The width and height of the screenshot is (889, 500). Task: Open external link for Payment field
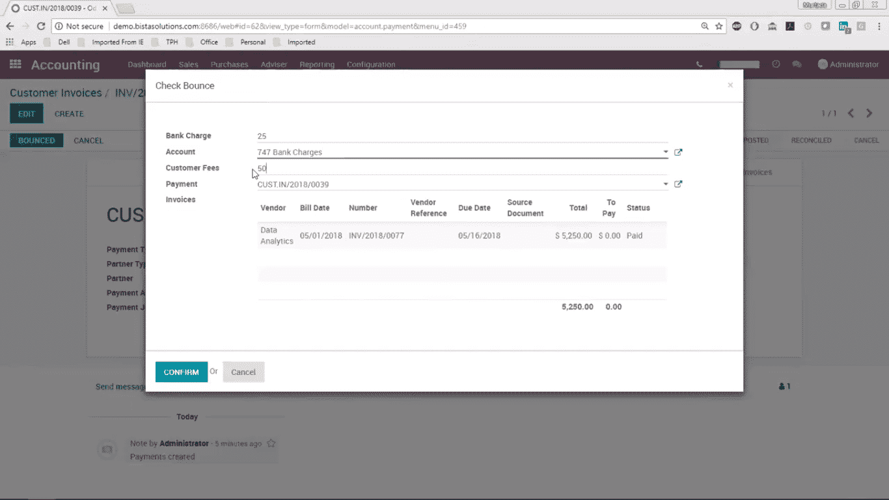678,184
